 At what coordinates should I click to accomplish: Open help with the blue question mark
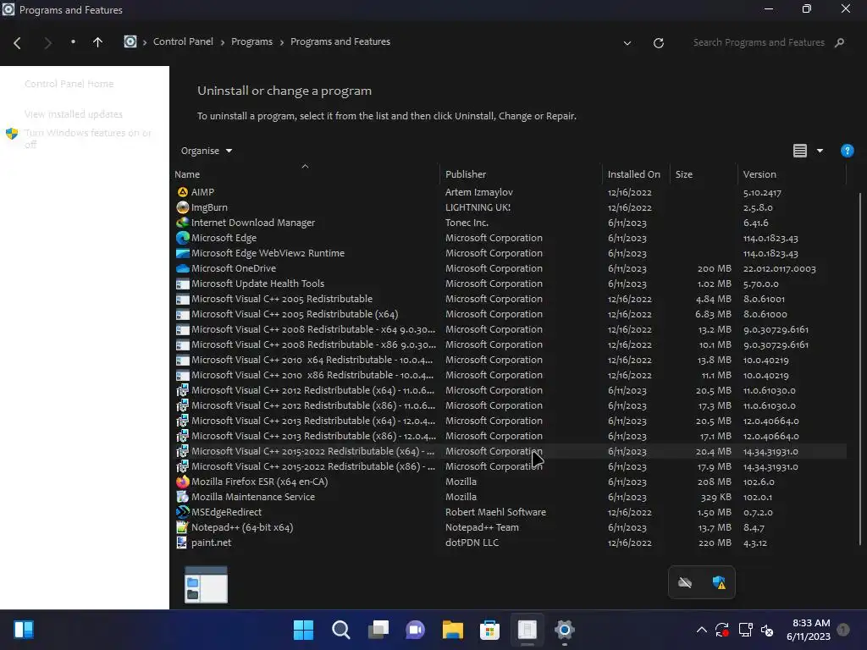(847, 151)
